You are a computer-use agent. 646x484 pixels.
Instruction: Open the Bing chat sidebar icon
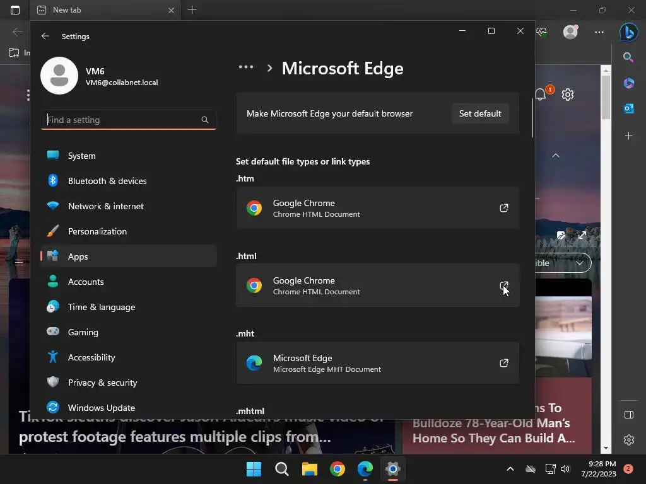coord(628,32)
